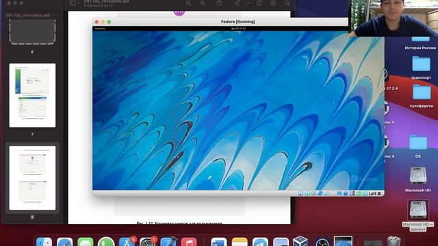
Task: Click the mouse integration indicator in VirtualBox status bar
Action: [x=359, y=193]
